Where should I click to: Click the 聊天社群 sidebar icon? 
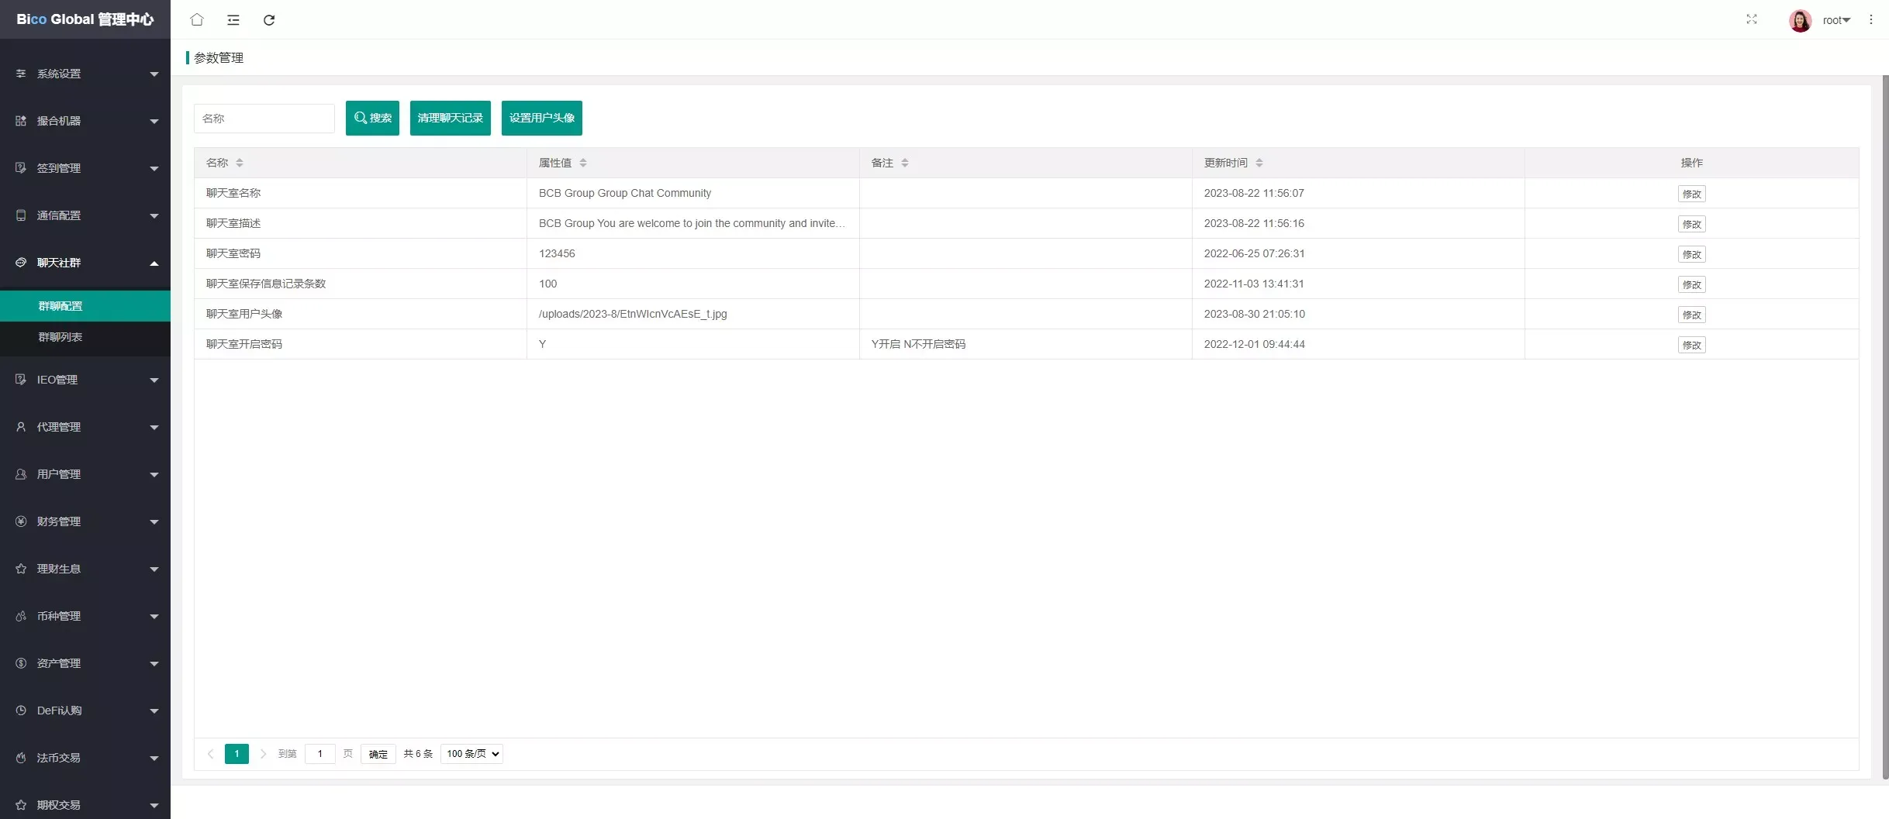point(21,263)
